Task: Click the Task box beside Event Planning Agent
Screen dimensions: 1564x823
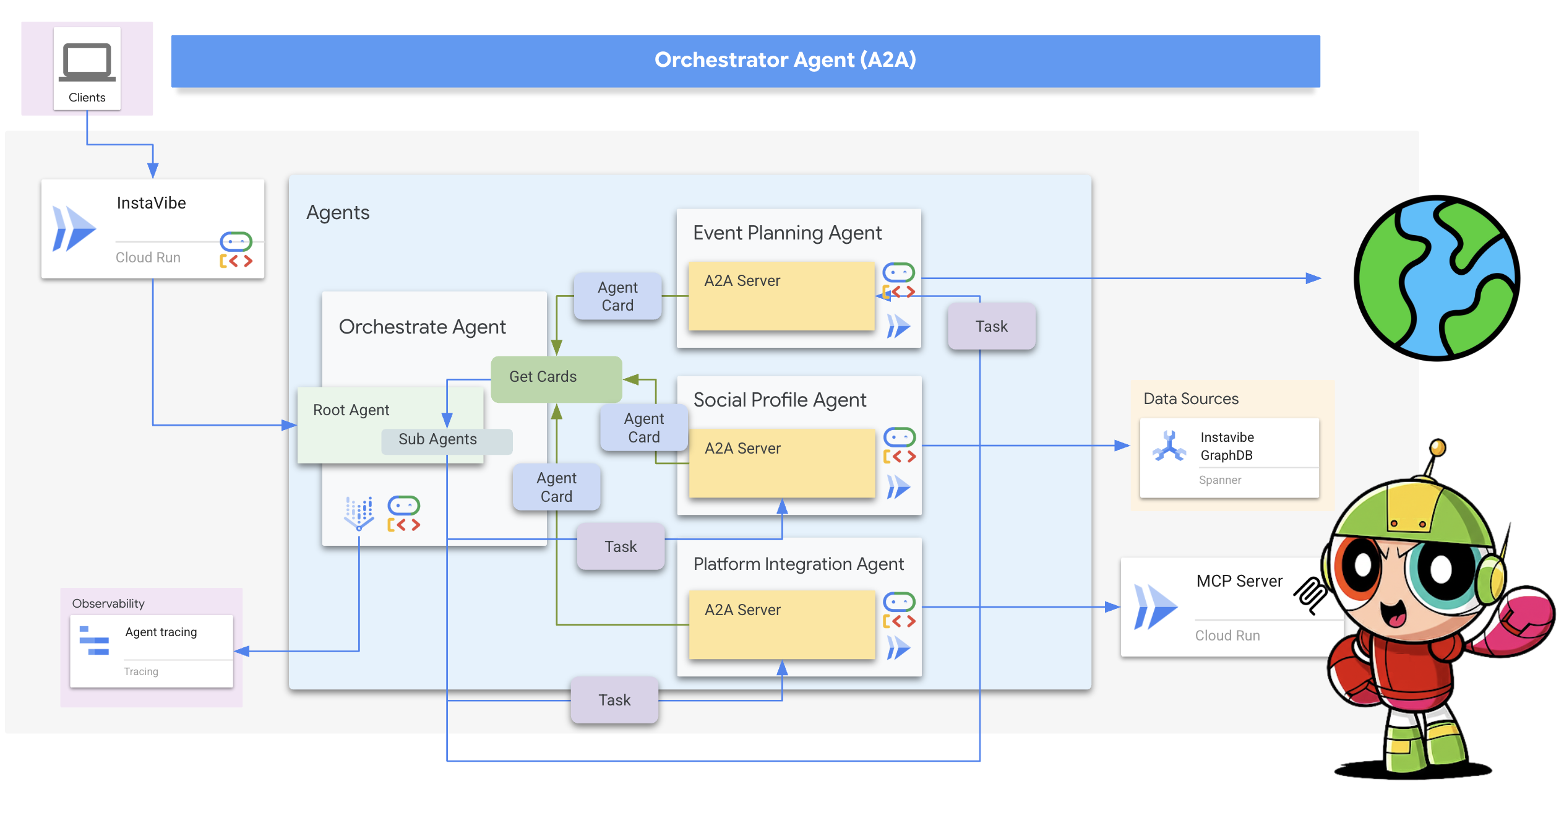Action: point(991,326)
